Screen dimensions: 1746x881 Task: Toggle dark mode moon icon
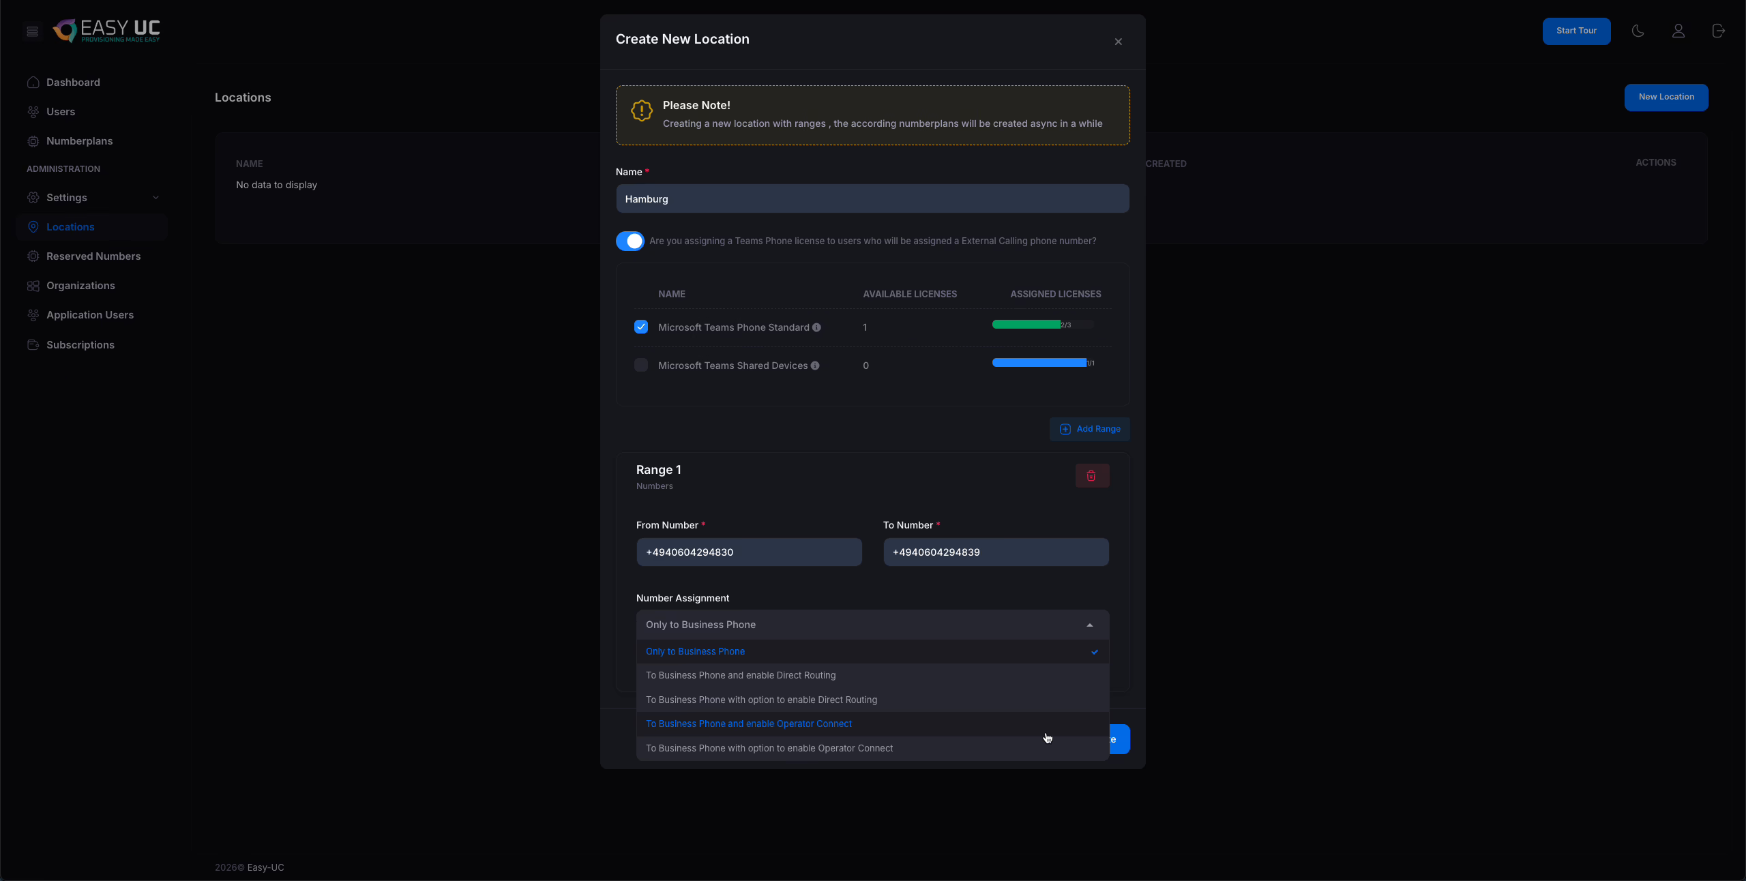click(x=1638, y=31)
